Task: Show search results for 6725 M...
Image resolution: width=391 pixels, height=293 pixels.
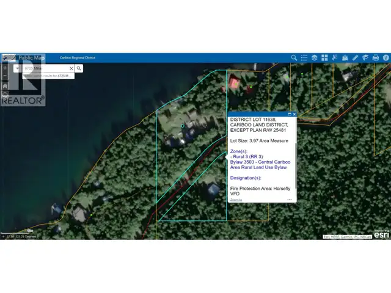Action: coord(48,76)
